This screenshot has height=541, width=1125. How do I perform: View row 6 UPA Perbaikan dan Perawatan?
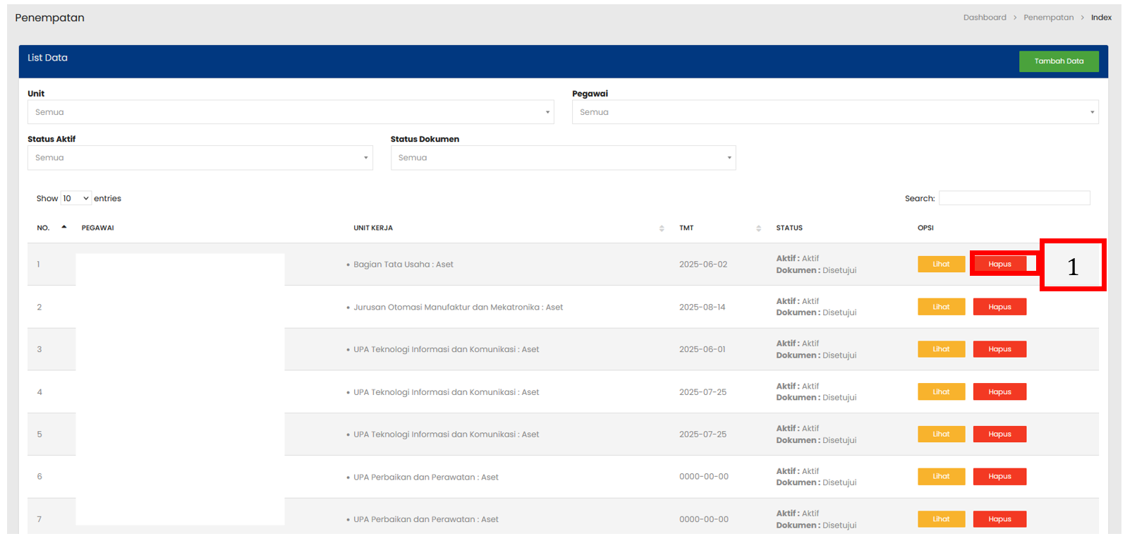click(941, 476)
